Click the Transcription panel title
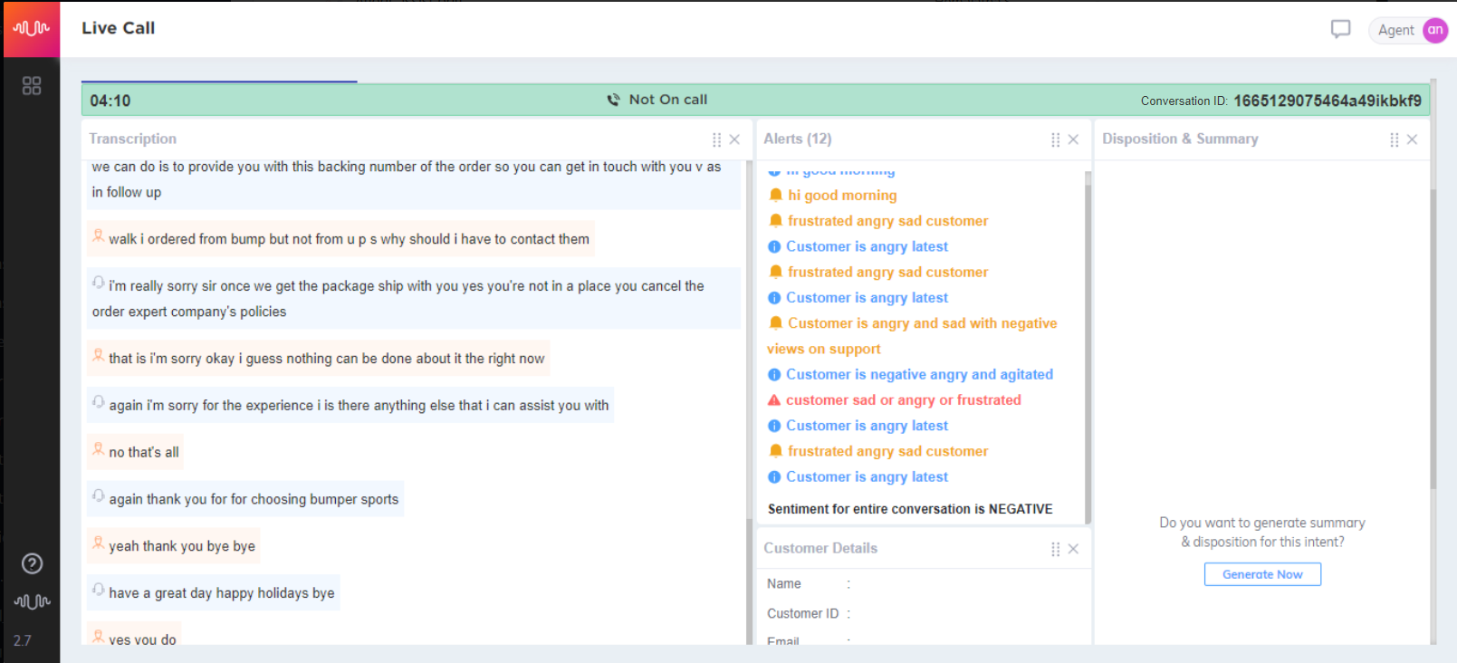This screenshot has width=1457, height=663. (x=132, y=139)
